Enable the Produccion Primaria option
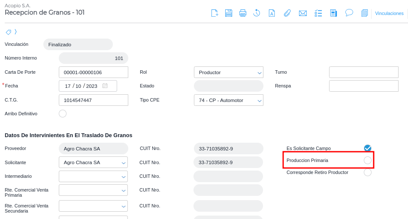 [368, 160]
